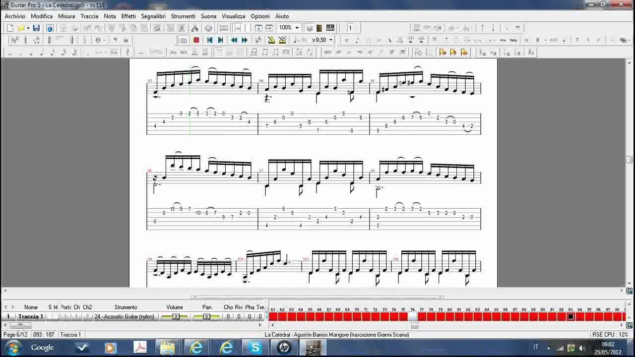This screenshot has height=357, width=635.
Task: Click measure 93 marker in the timeline
Action: pos(571,316)
